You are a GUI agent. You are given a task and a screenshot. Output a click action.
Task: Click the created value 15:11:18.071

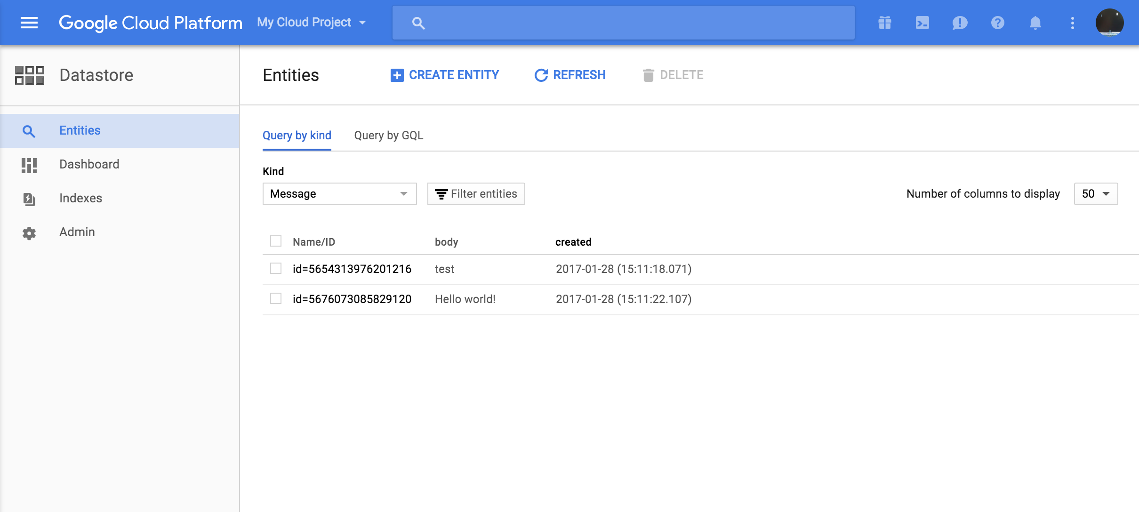[x=624, y=269]
